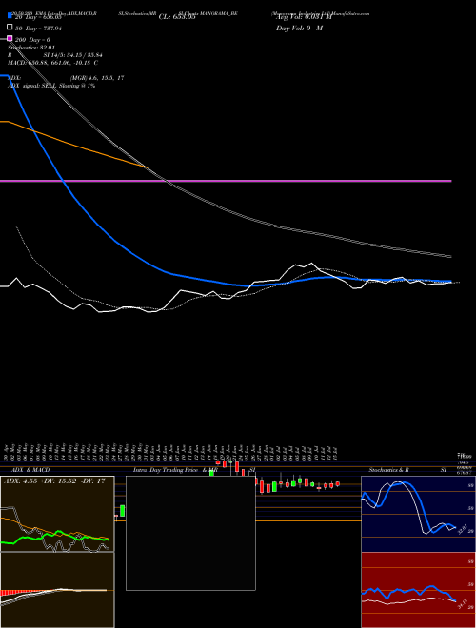Click the 'ADX: 4.55 +DY: 15.52 -DY: 17' header
476x628 pixels.
point(54,481)
